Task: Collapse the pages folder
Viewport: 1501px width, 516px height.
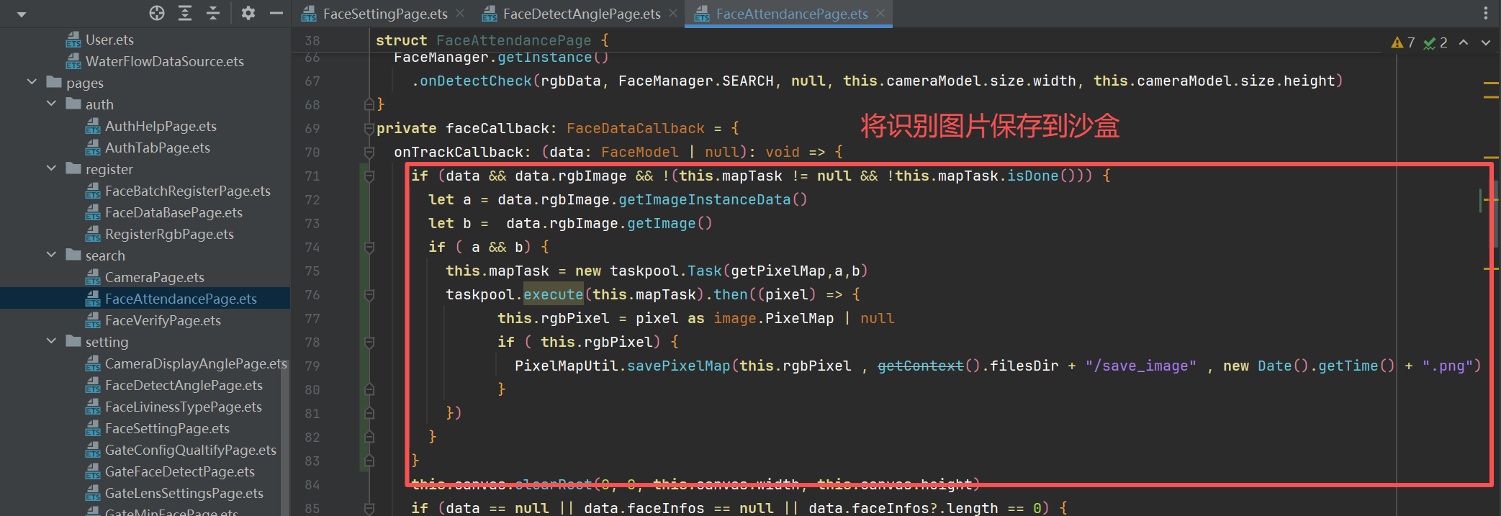Action: click(x=32, y=82)
